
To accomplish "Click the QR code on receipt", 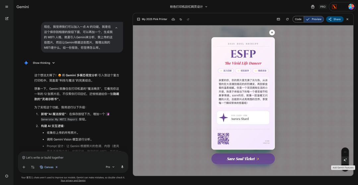I will (x=223, y=139).
